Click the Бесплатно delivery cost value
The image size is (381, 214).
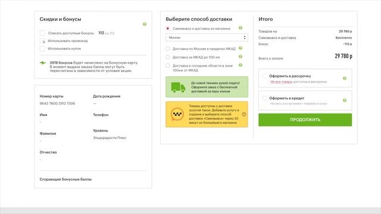coord(343,37)
